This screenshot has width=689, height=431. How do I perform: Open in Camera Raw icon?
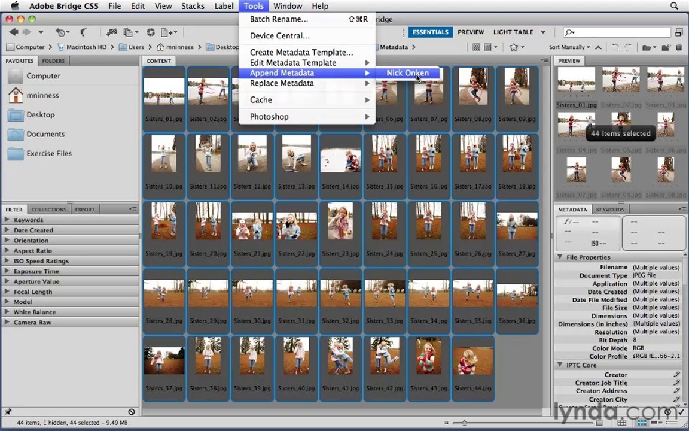tap(151, 32)
